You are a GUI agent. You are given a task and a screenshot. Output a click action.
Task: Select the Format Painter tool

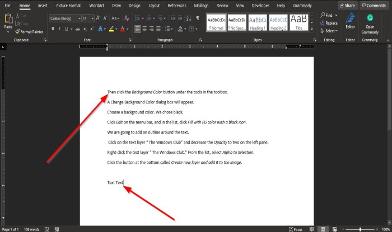click(31, 32)
